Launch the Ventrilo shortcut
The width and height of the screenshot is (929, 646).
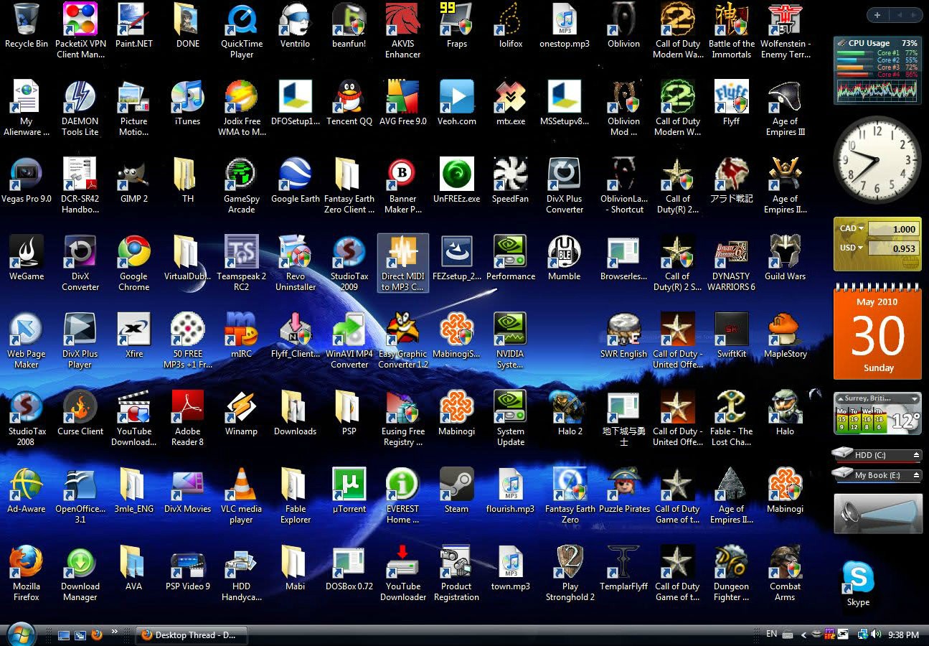[x=296, y=27]
